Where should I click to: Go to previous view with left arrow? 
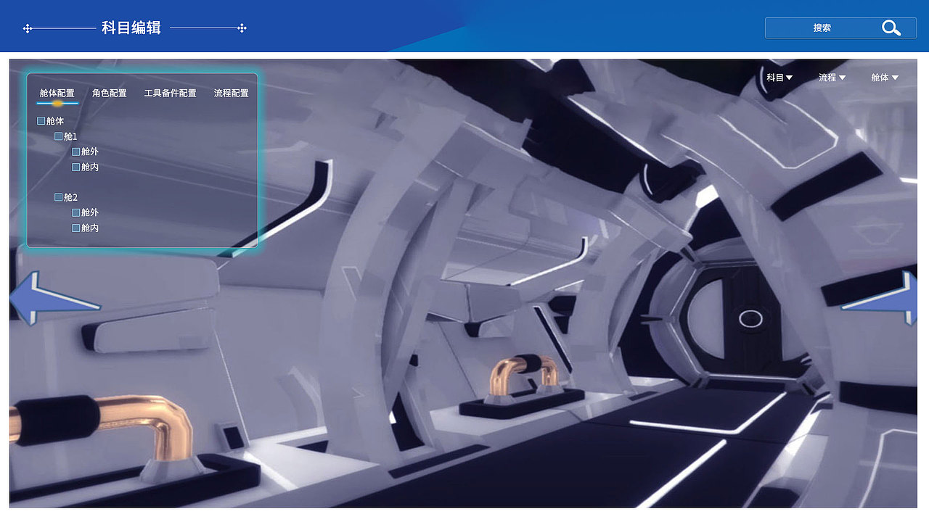click(54, 297)
